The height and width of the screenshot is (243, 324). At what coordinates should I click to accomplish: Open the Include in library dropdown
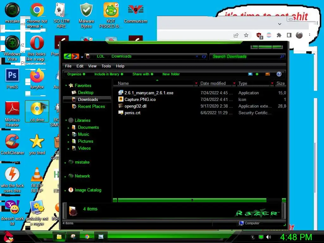click(109, 74)
